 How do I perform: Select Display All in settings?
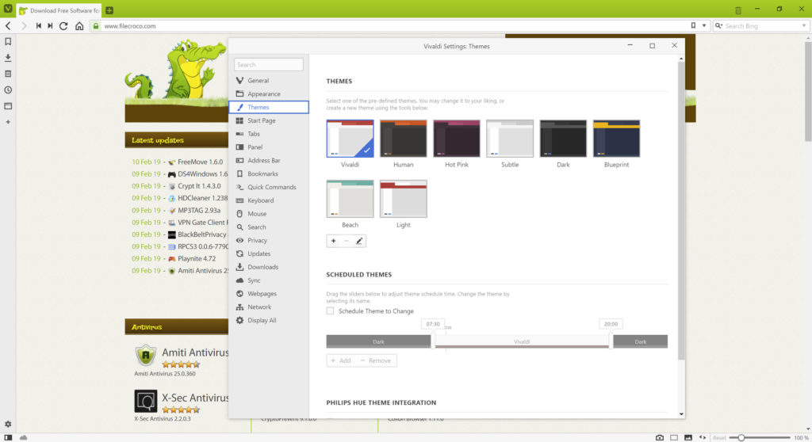click(269, 320)
